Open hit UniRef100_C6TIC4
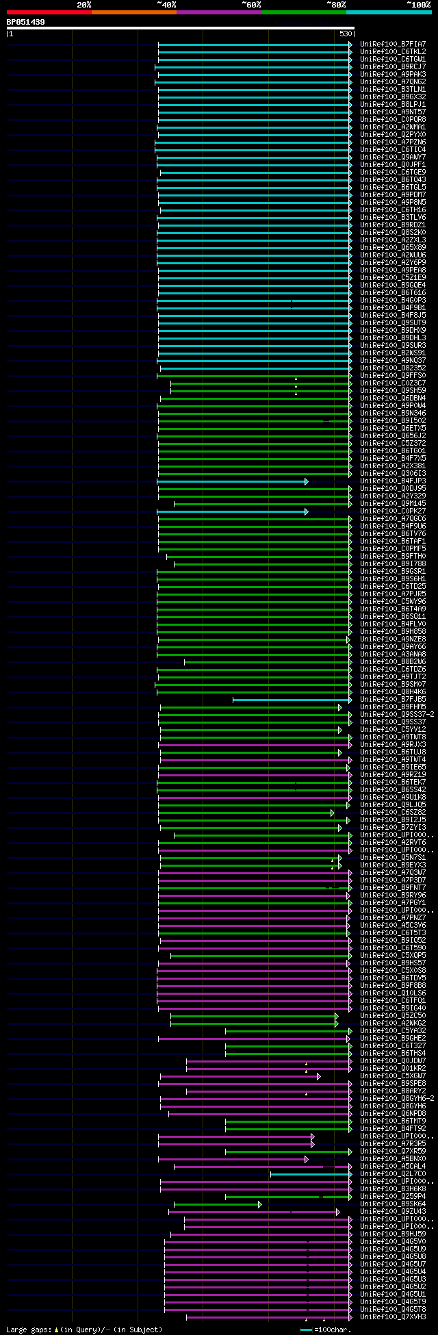The height and width of the screenshot is (1335, 438). [393, 149]
